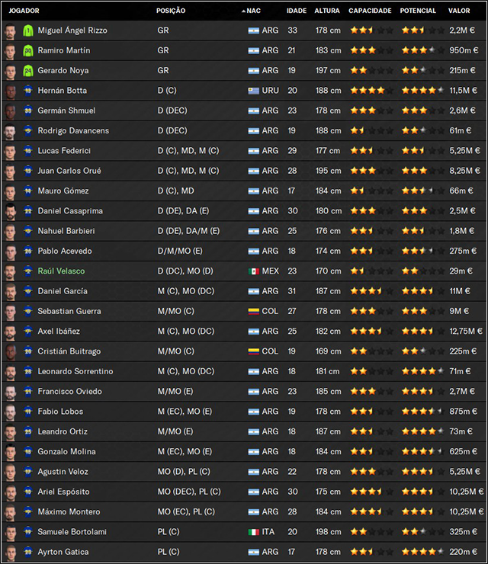Image resolution: width=488 pixels, height=564 pixels.
Task: Click Raúl Velasco's value 29m €
Action: (461, 271)
